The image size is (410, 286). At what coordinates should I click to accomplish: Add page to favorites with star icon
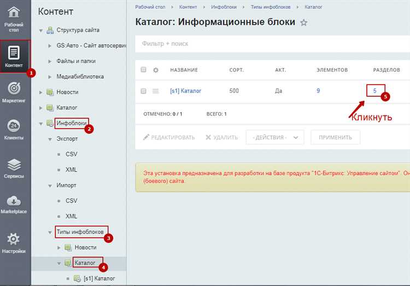pyautogui.click(x=303, y=22)
